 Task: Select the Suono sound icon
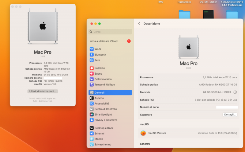click(92, 74)
